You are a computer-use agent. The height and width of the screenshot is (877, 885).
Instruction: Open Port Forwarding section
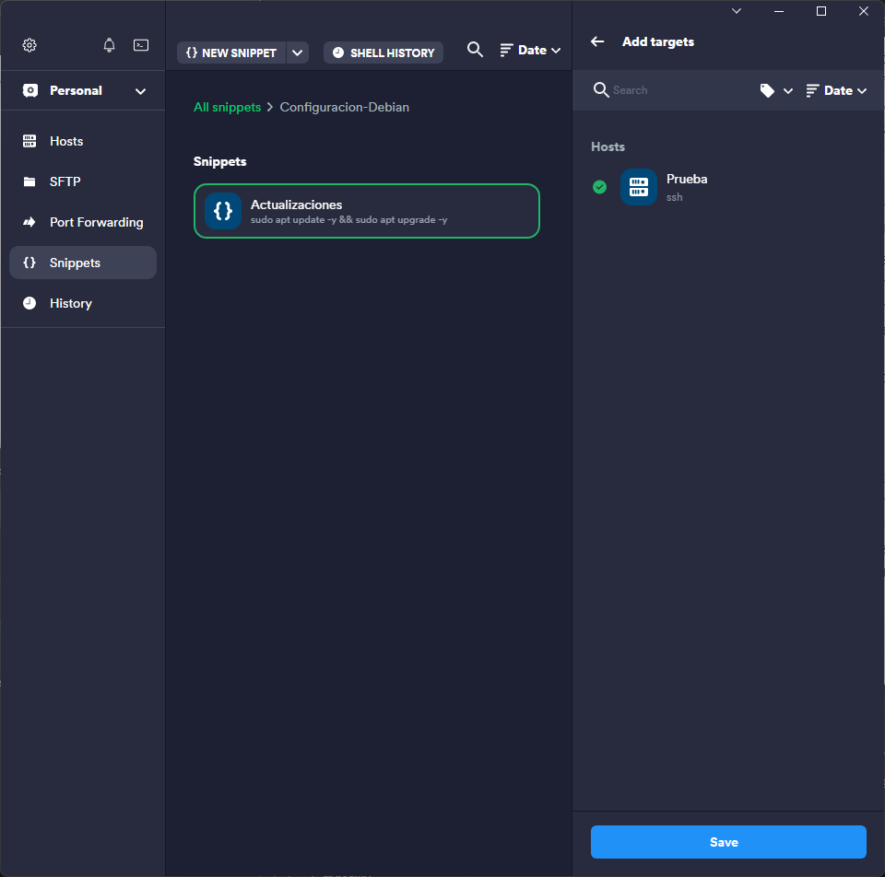(x=96, y=222)
